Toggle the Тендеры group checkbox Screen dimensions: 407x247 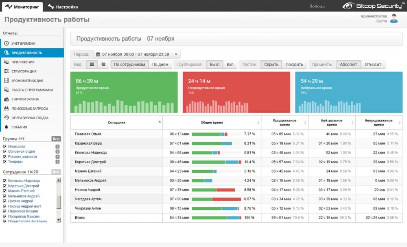[4, 162]
